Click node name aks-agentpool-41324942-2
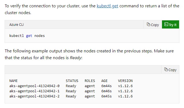The height and width of the screenshot is (108, 184). click(x=35, y=96)
